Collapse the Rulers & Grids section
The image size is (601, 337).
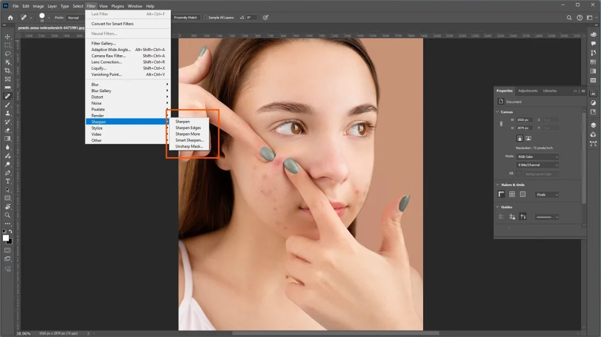tap(498, 185)
